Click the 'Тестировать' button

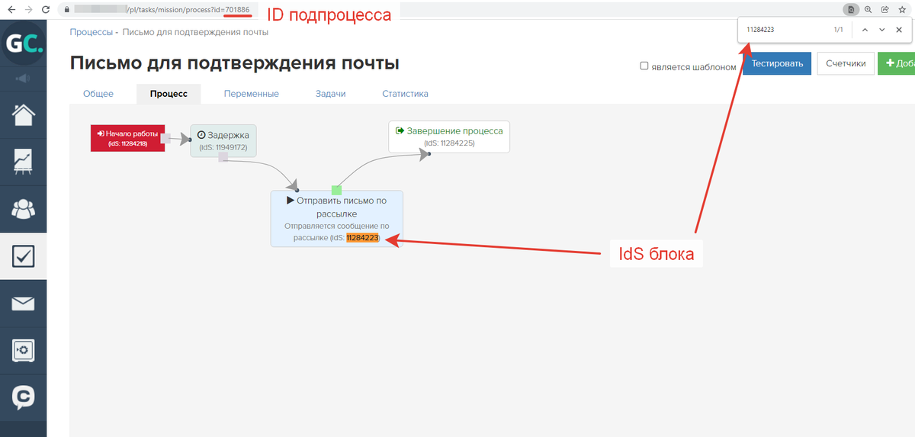(777, 63)
